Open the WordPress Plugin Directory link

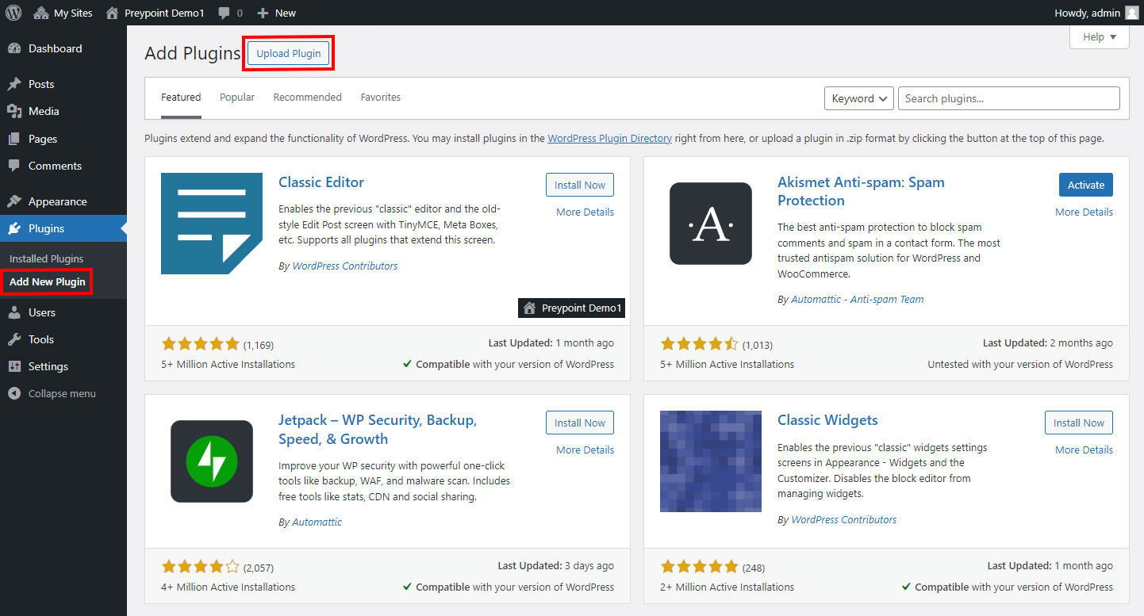pyautogui.click(x=609, y=138)
